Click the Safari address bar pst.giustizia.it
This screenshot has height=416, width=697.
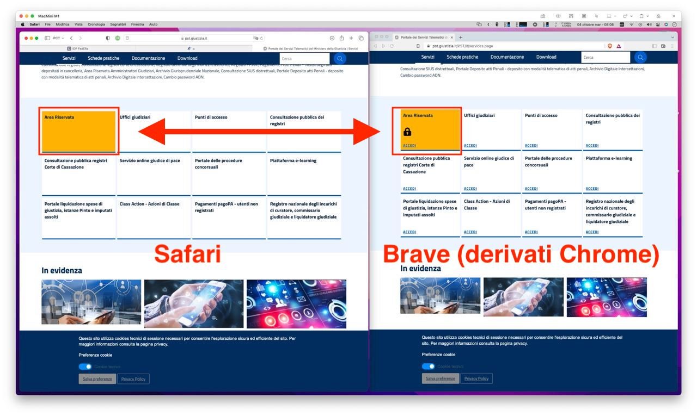[194, 38]
